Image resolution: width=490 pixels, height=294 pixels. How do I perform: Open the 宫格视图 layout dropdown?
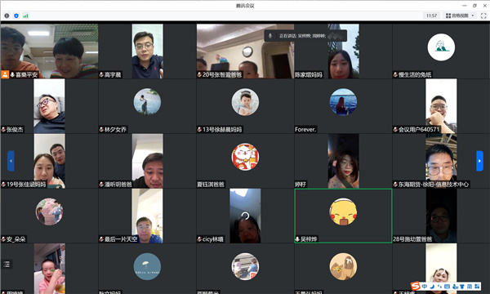pyautogui.click(x=460, y=16)
